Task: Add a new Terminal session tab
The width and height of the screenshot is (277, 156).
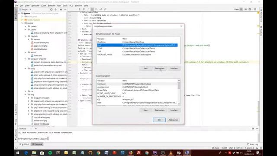Action: click(x=36, y=129)
